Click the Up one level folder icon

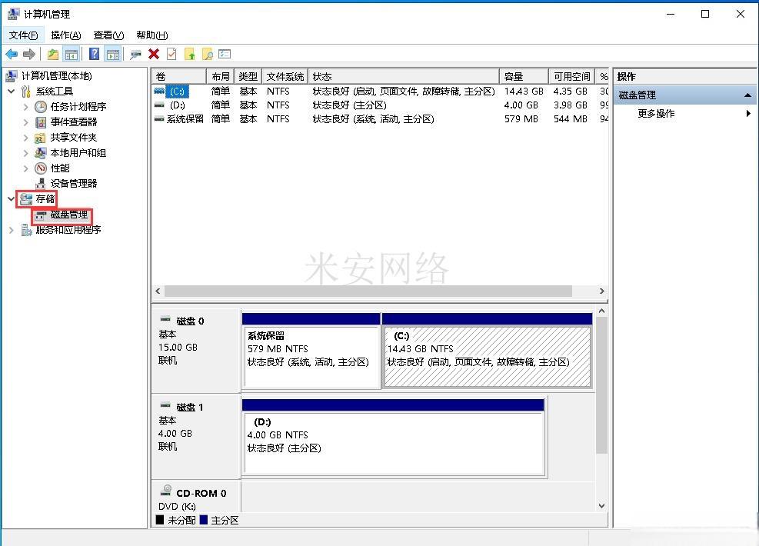point(53,54)
